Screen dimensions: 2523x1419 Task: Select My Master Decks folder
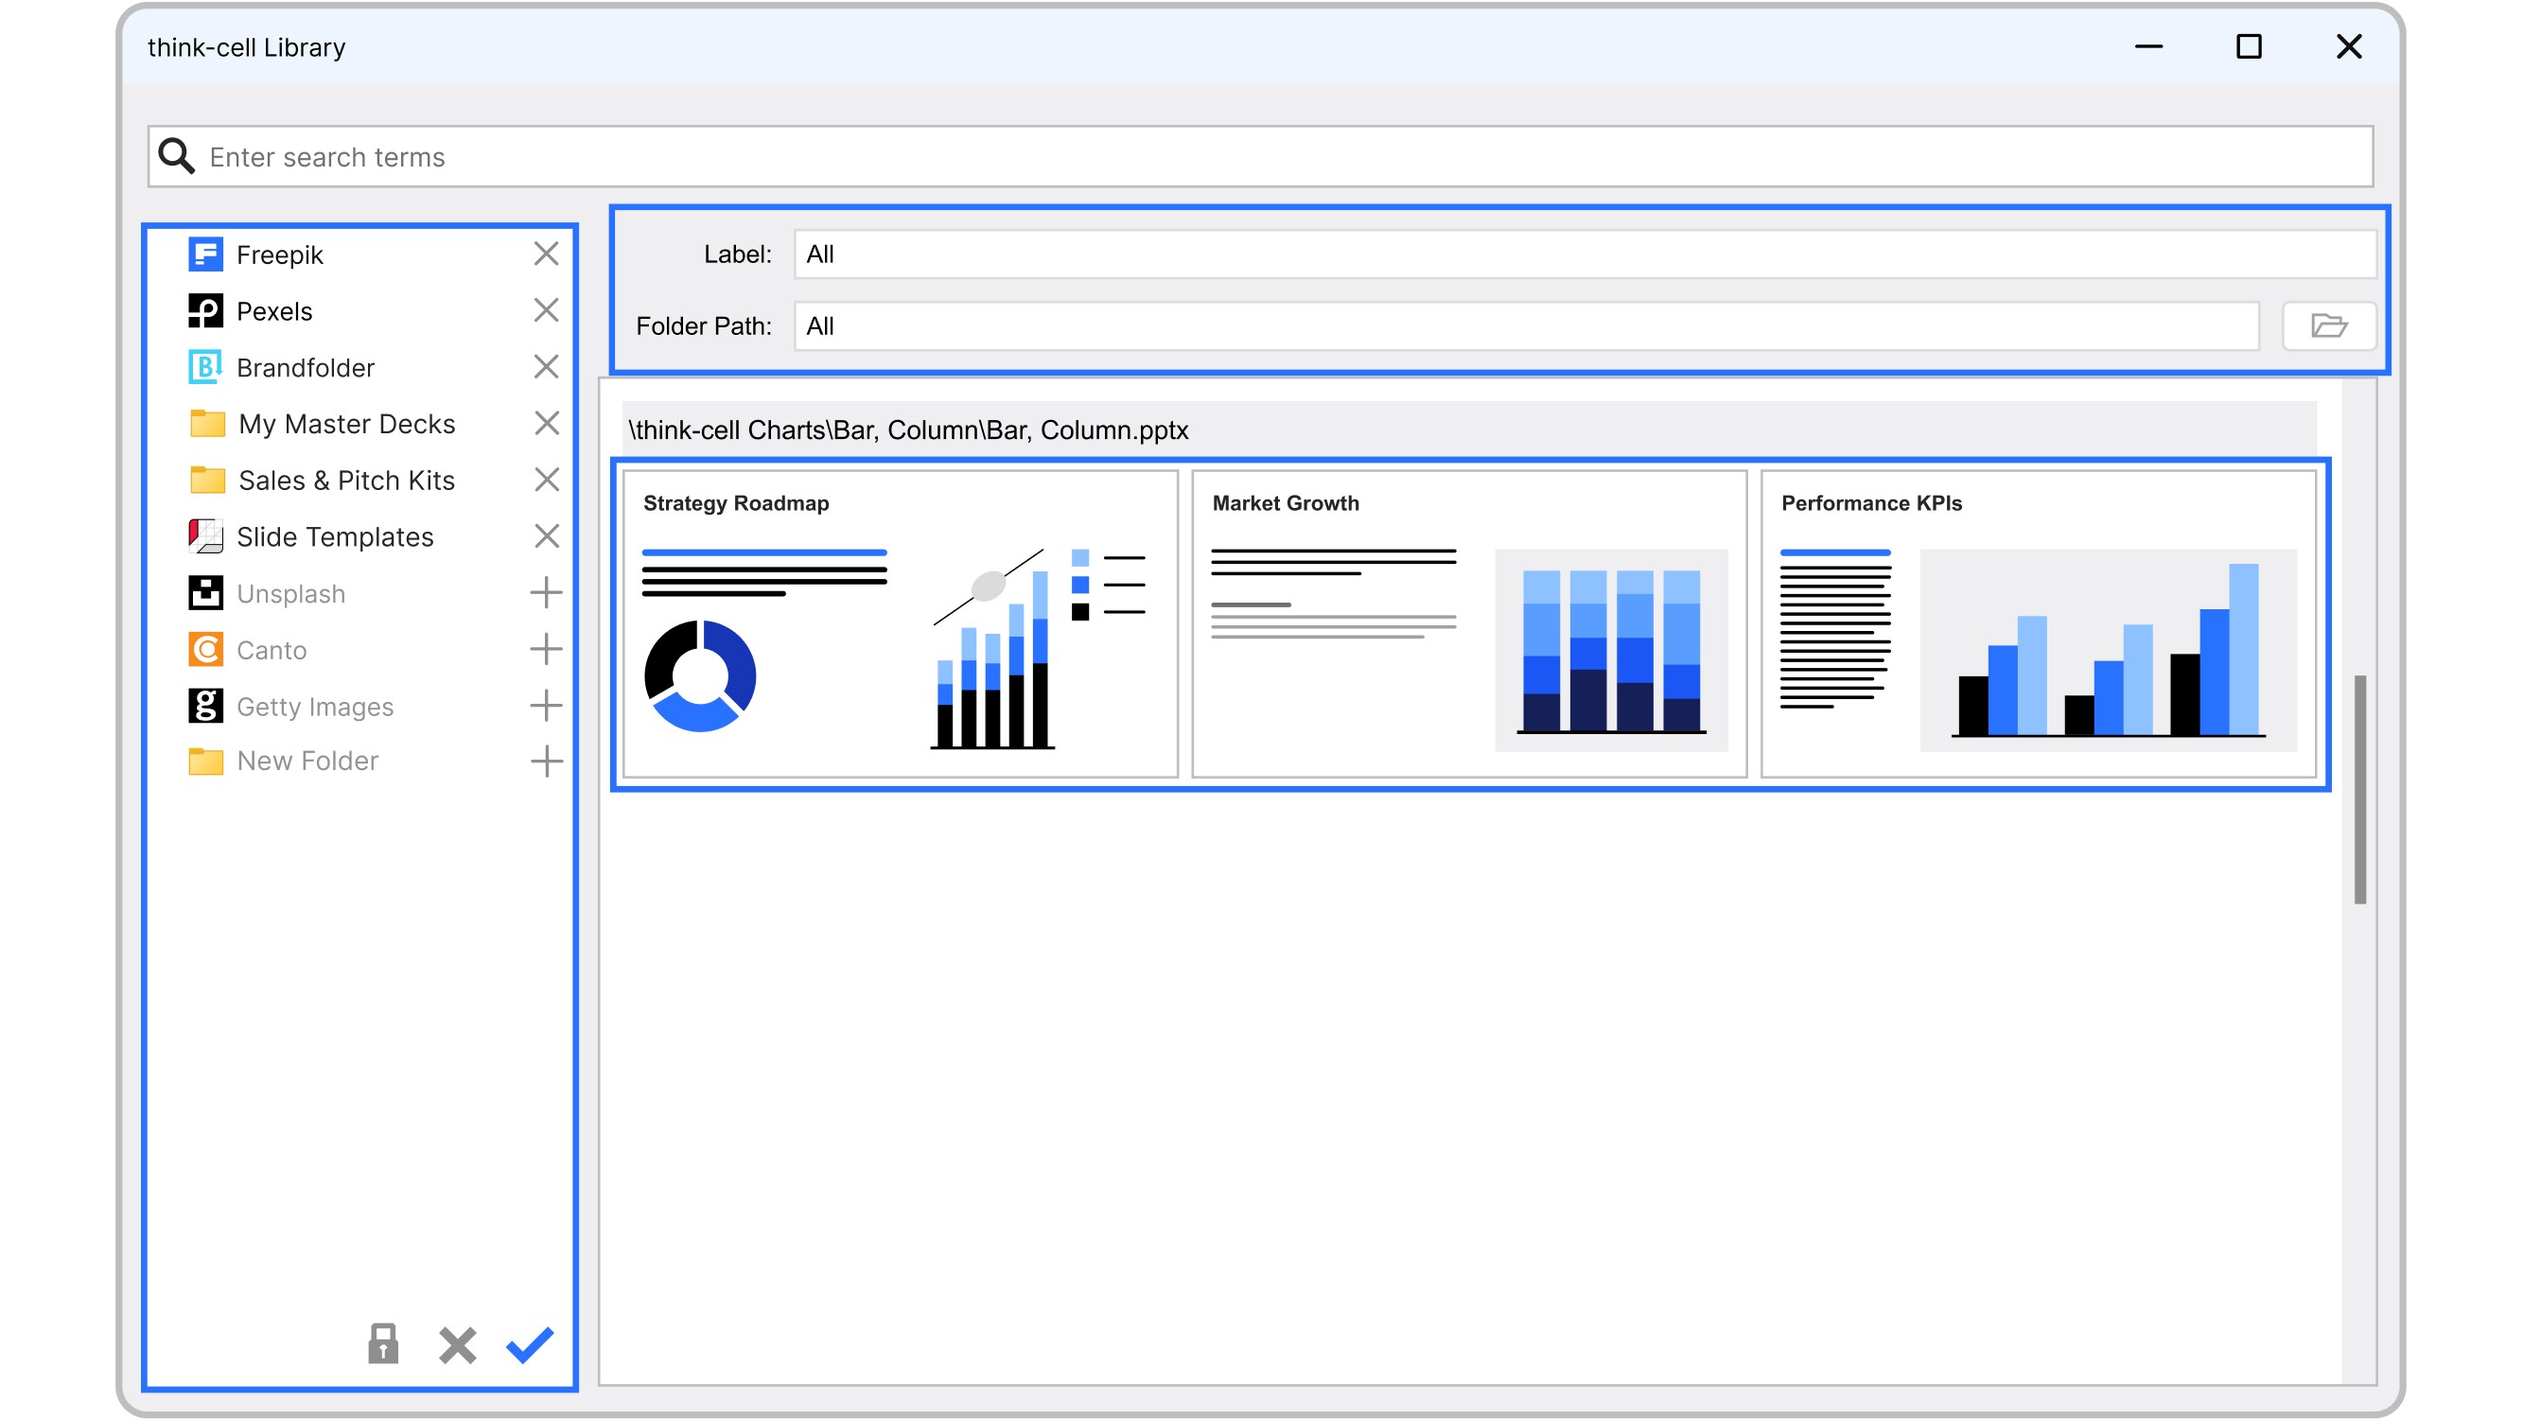pyautogui.click(x=345, y=424)
